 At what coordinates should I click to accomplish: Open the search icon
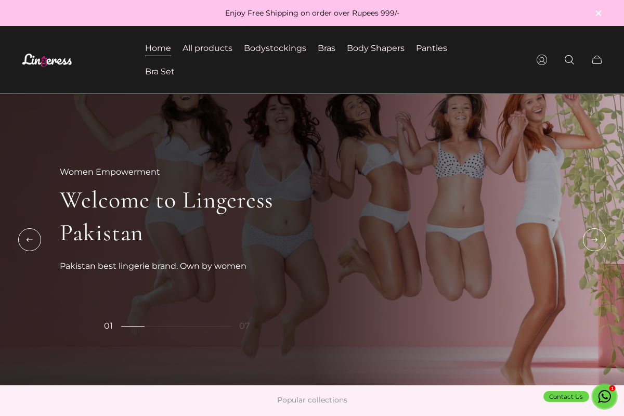pyautogui.click(x=569, y=60)
